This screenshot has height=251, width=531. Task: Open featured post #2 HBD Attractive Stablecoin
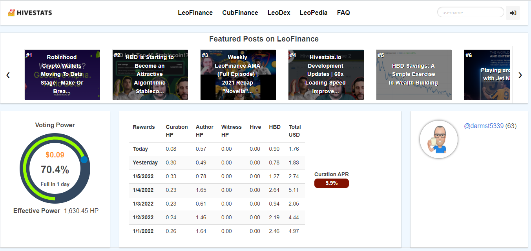coord(150,75)
